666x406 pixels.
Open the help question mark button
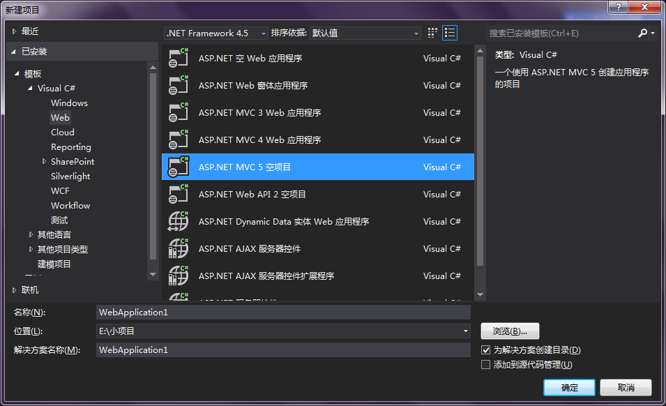[619, 7]
